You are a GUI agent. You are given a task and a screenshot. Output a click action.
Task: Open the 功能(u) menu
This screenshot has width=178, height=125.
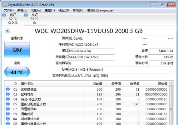coord(36,10)
